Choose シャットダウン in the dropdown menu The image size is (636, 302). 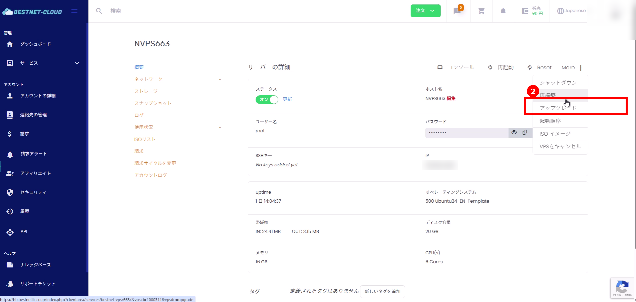click(558, 82)
